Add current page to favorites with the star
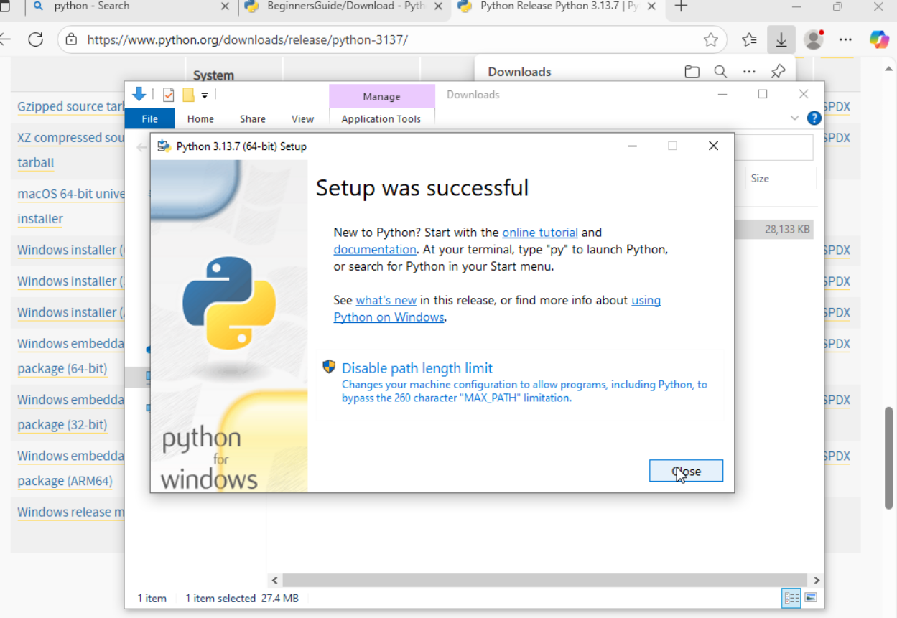Image resolution: width=897 pixels, height=618 pixels. tap(711, 40)
